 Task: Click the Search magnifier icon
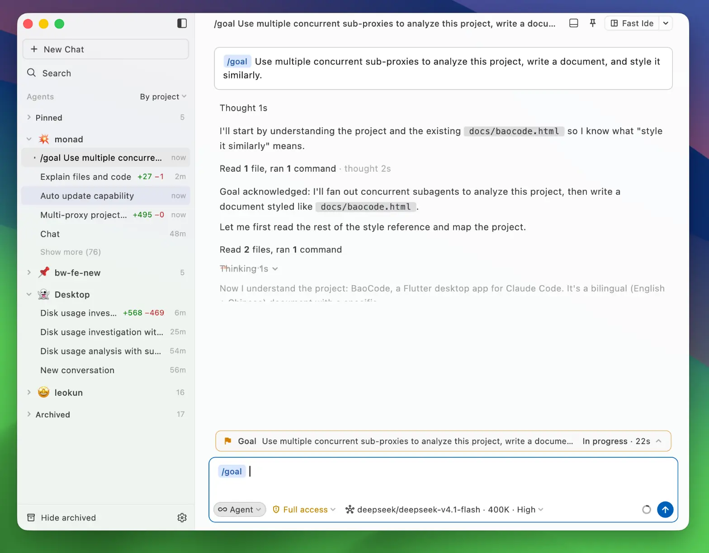tap(31, 73)
